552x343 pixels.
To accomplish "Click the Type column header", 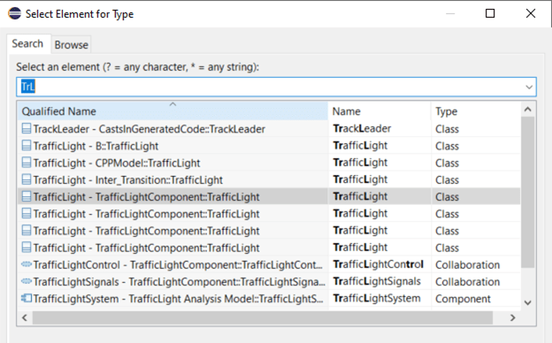I will (x=476, y=111).
